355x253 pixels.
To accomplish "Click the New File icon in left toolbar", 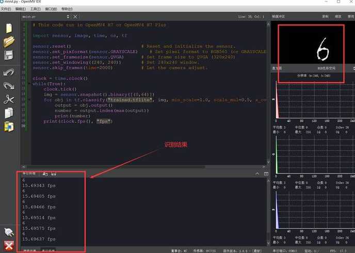I will (x=9, y=28).
